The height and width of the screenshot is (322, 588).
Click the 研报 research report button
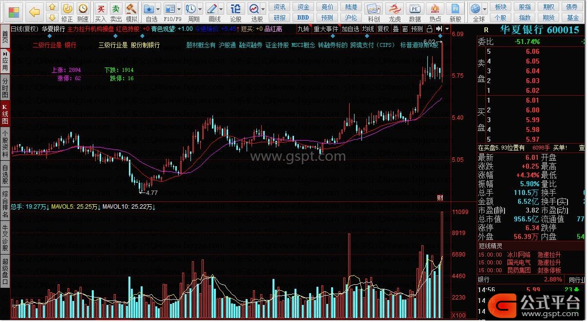tap(280, 18)
